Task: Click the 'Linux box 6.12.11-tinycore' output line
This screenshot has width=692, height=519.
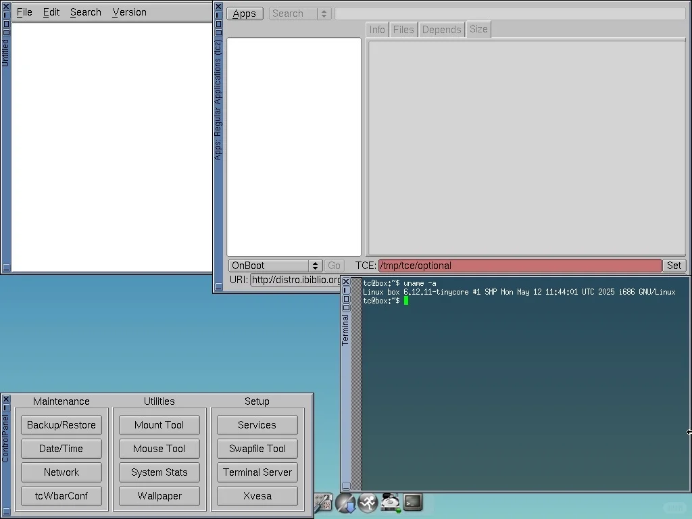Action: click(x=519, y=292)
